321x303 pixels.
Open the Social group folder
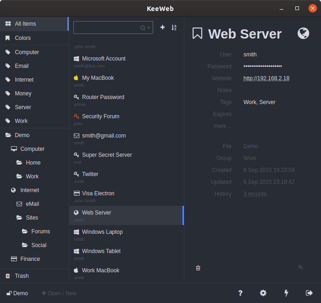pos(34,245)
